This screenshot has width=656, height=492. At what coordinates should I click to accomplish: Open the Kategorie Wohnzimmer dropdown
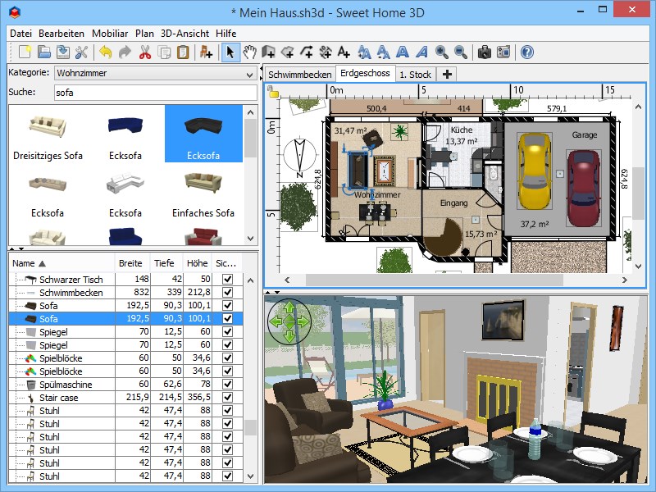(x=156, y=73)
